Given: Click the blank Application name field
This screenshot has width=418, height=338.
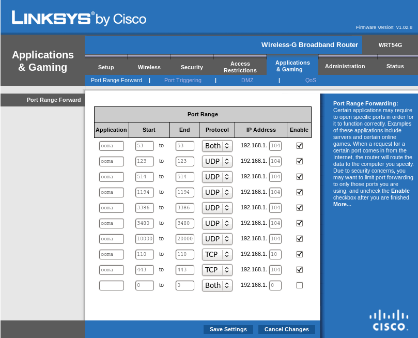Looking at the screenshot, I should (112, 285).
